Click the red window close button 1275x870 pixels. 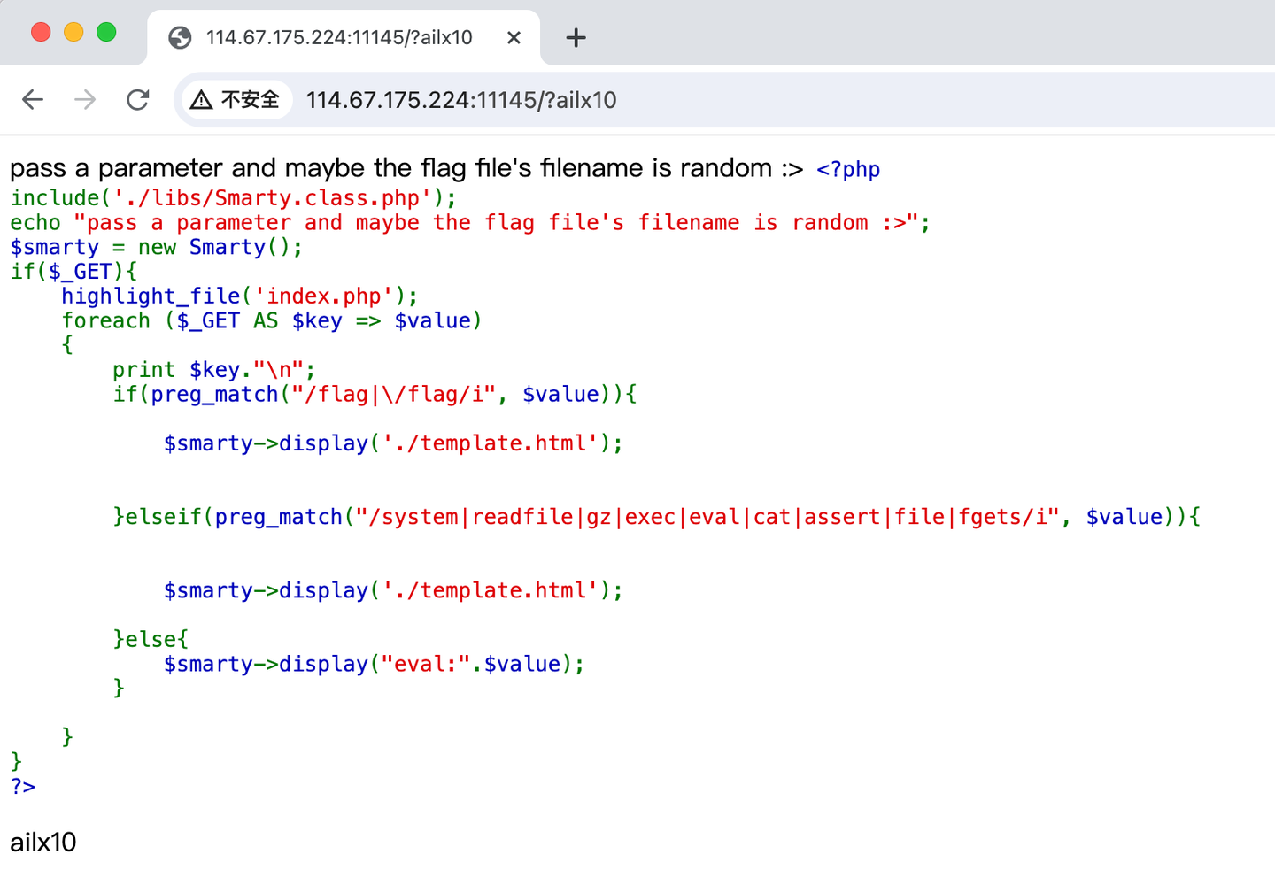pos(41,33)
